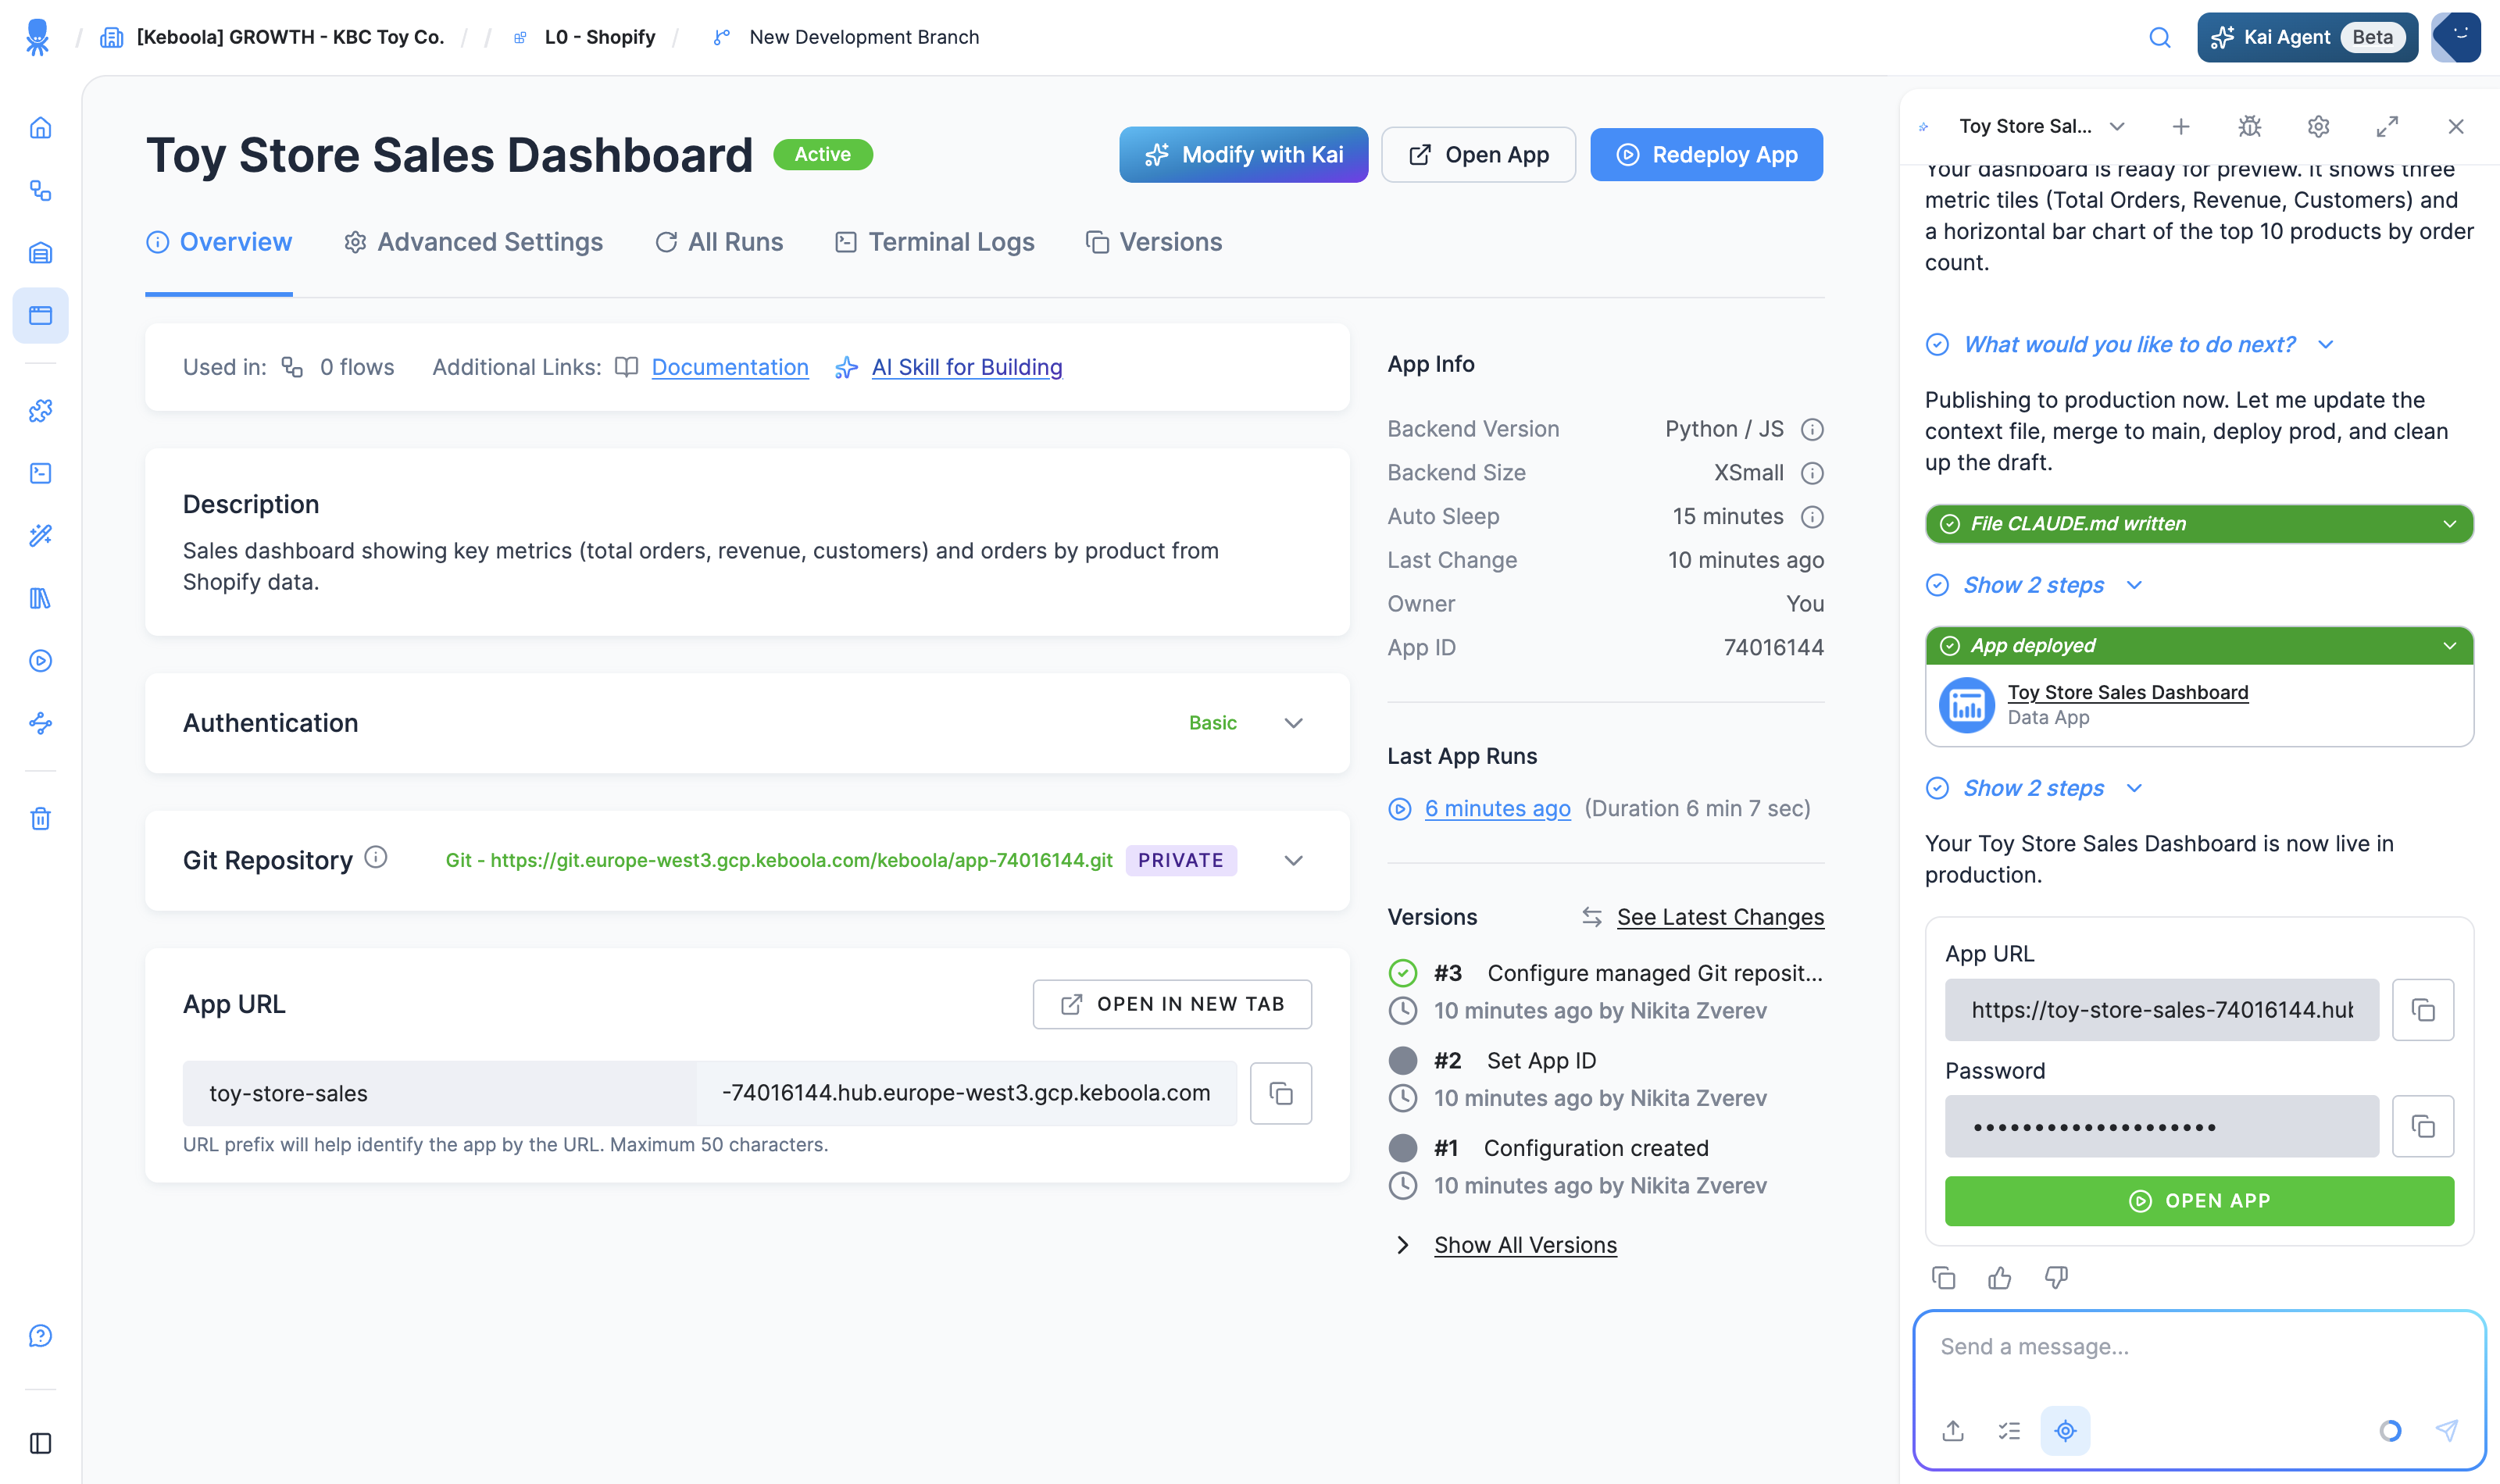Screen dimensions: 2500x1484
Task: Copy the Kai response message
Action: coord(1943,1277)
